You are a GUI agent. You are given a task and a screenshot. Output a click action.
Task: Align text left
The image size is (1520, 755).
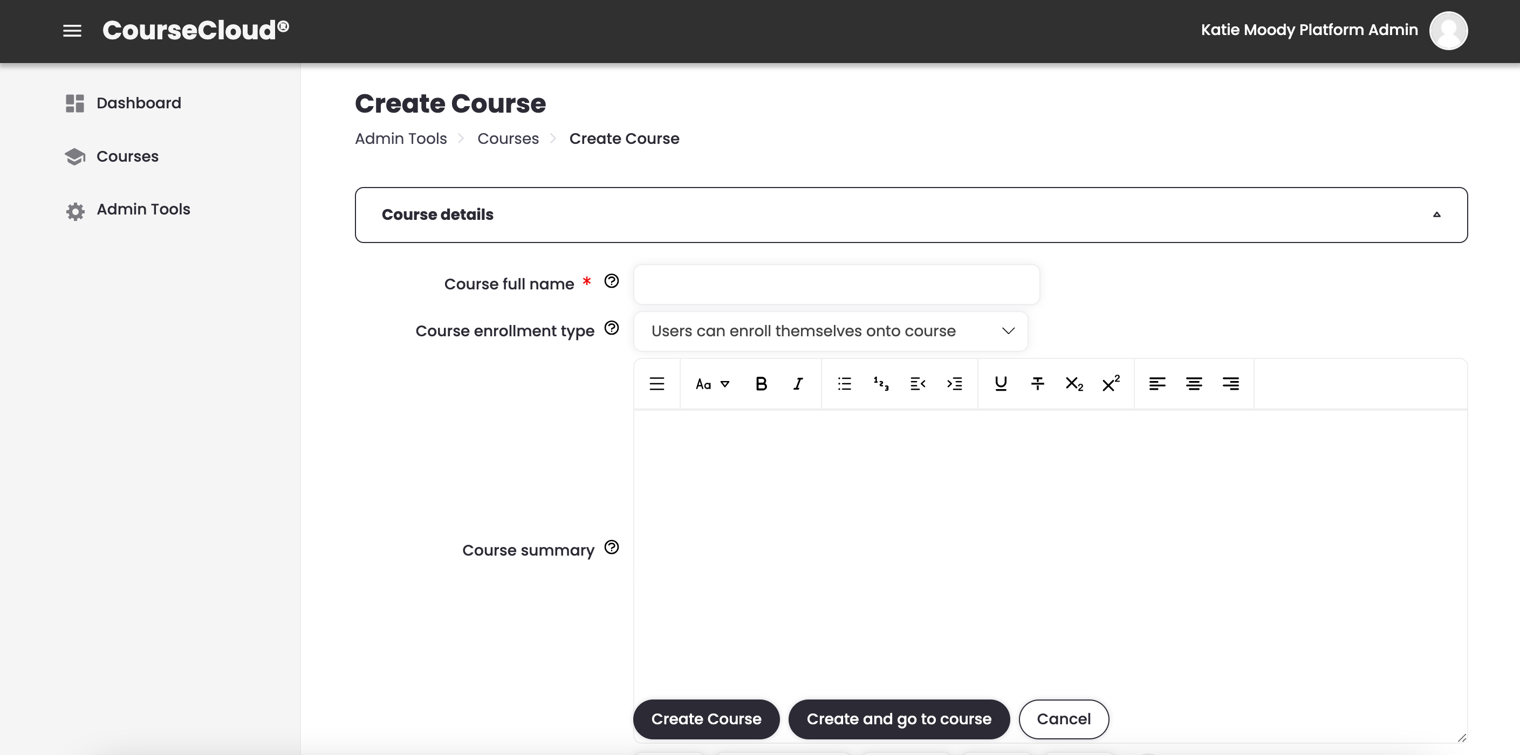[x=1157, y=384]
